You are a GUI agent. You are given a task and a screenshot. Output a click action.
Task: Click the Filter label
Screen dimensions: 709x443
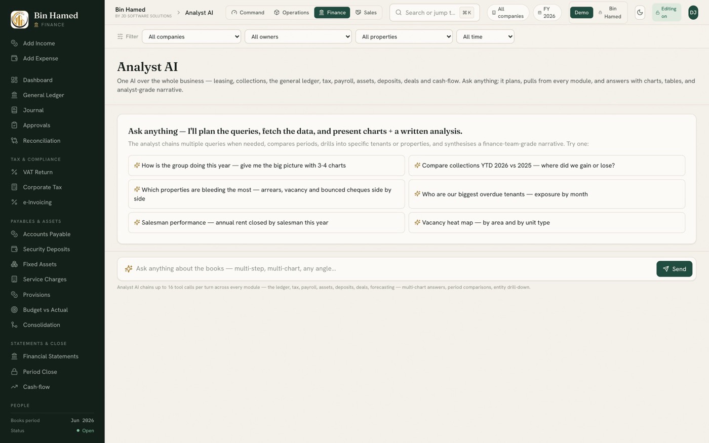pos(132,36)
